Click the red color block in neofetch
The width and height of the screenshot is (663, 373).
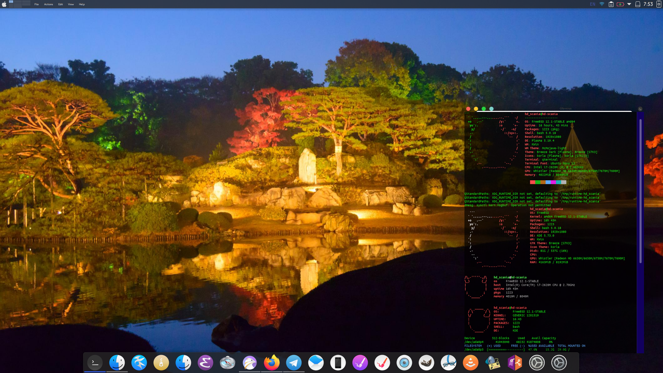coord(532,182)
